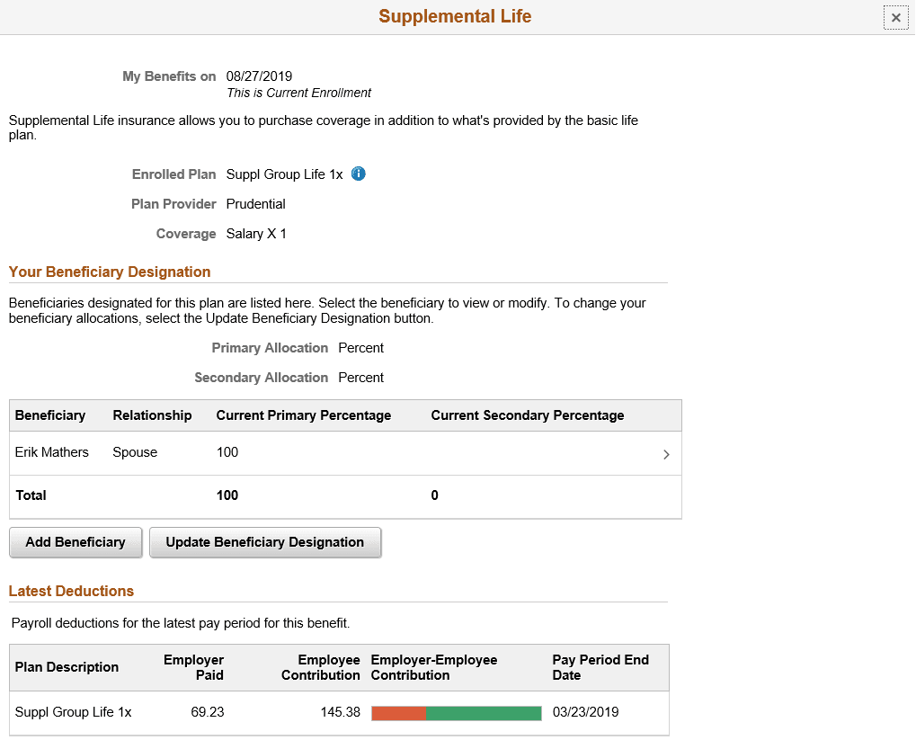Open Update Beneficiary Designation
Image resolution: width=916 pixels, height=749 pixels.
point(265,542)
